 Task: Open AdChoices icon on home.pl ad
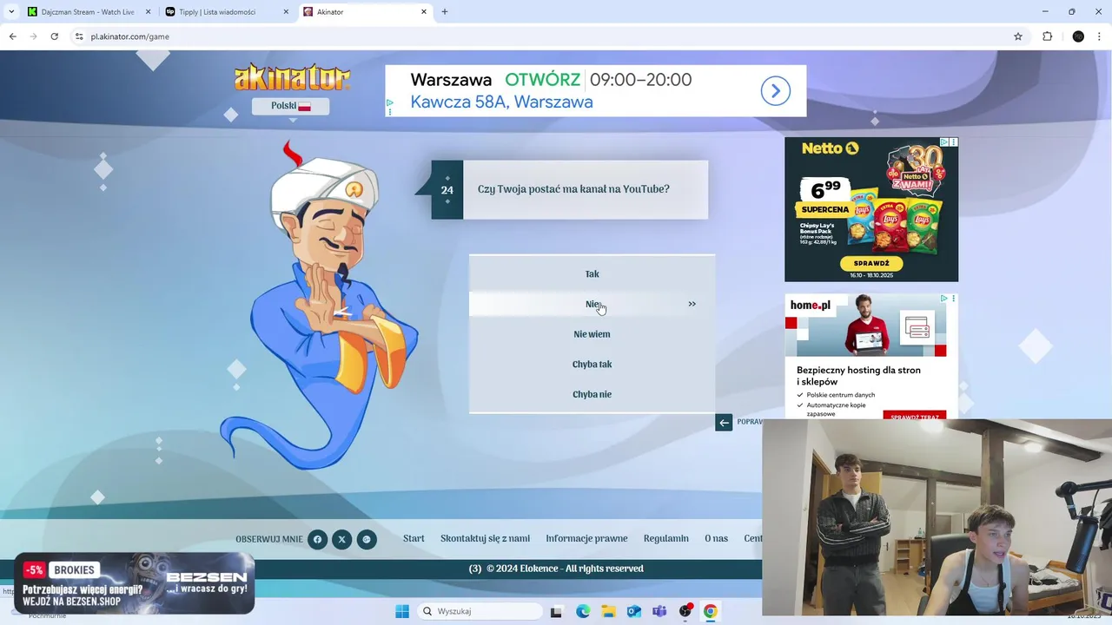pyautogui.click(x=944, y=298)
